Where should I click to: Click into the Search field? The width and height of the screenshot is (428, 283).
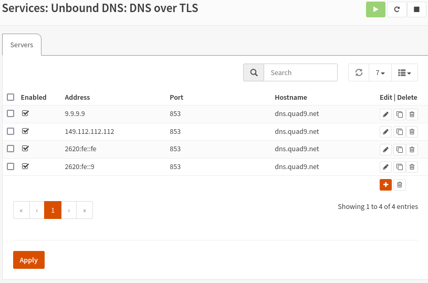pos(300,72)
